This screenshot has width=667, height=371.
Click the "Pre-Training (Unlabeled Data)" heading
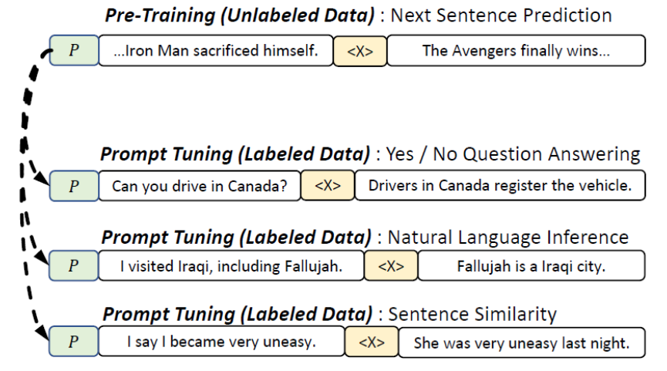pyautogui.click(x=240, y=15)
